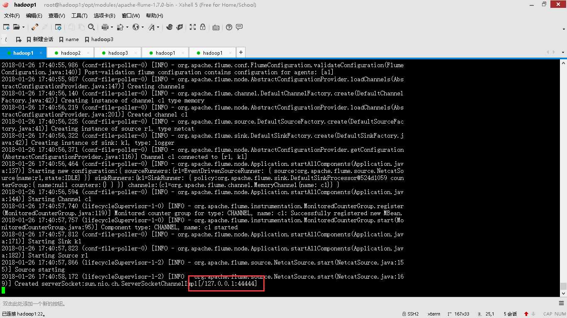Click the Reconnect plug icon

click(35, 27)
